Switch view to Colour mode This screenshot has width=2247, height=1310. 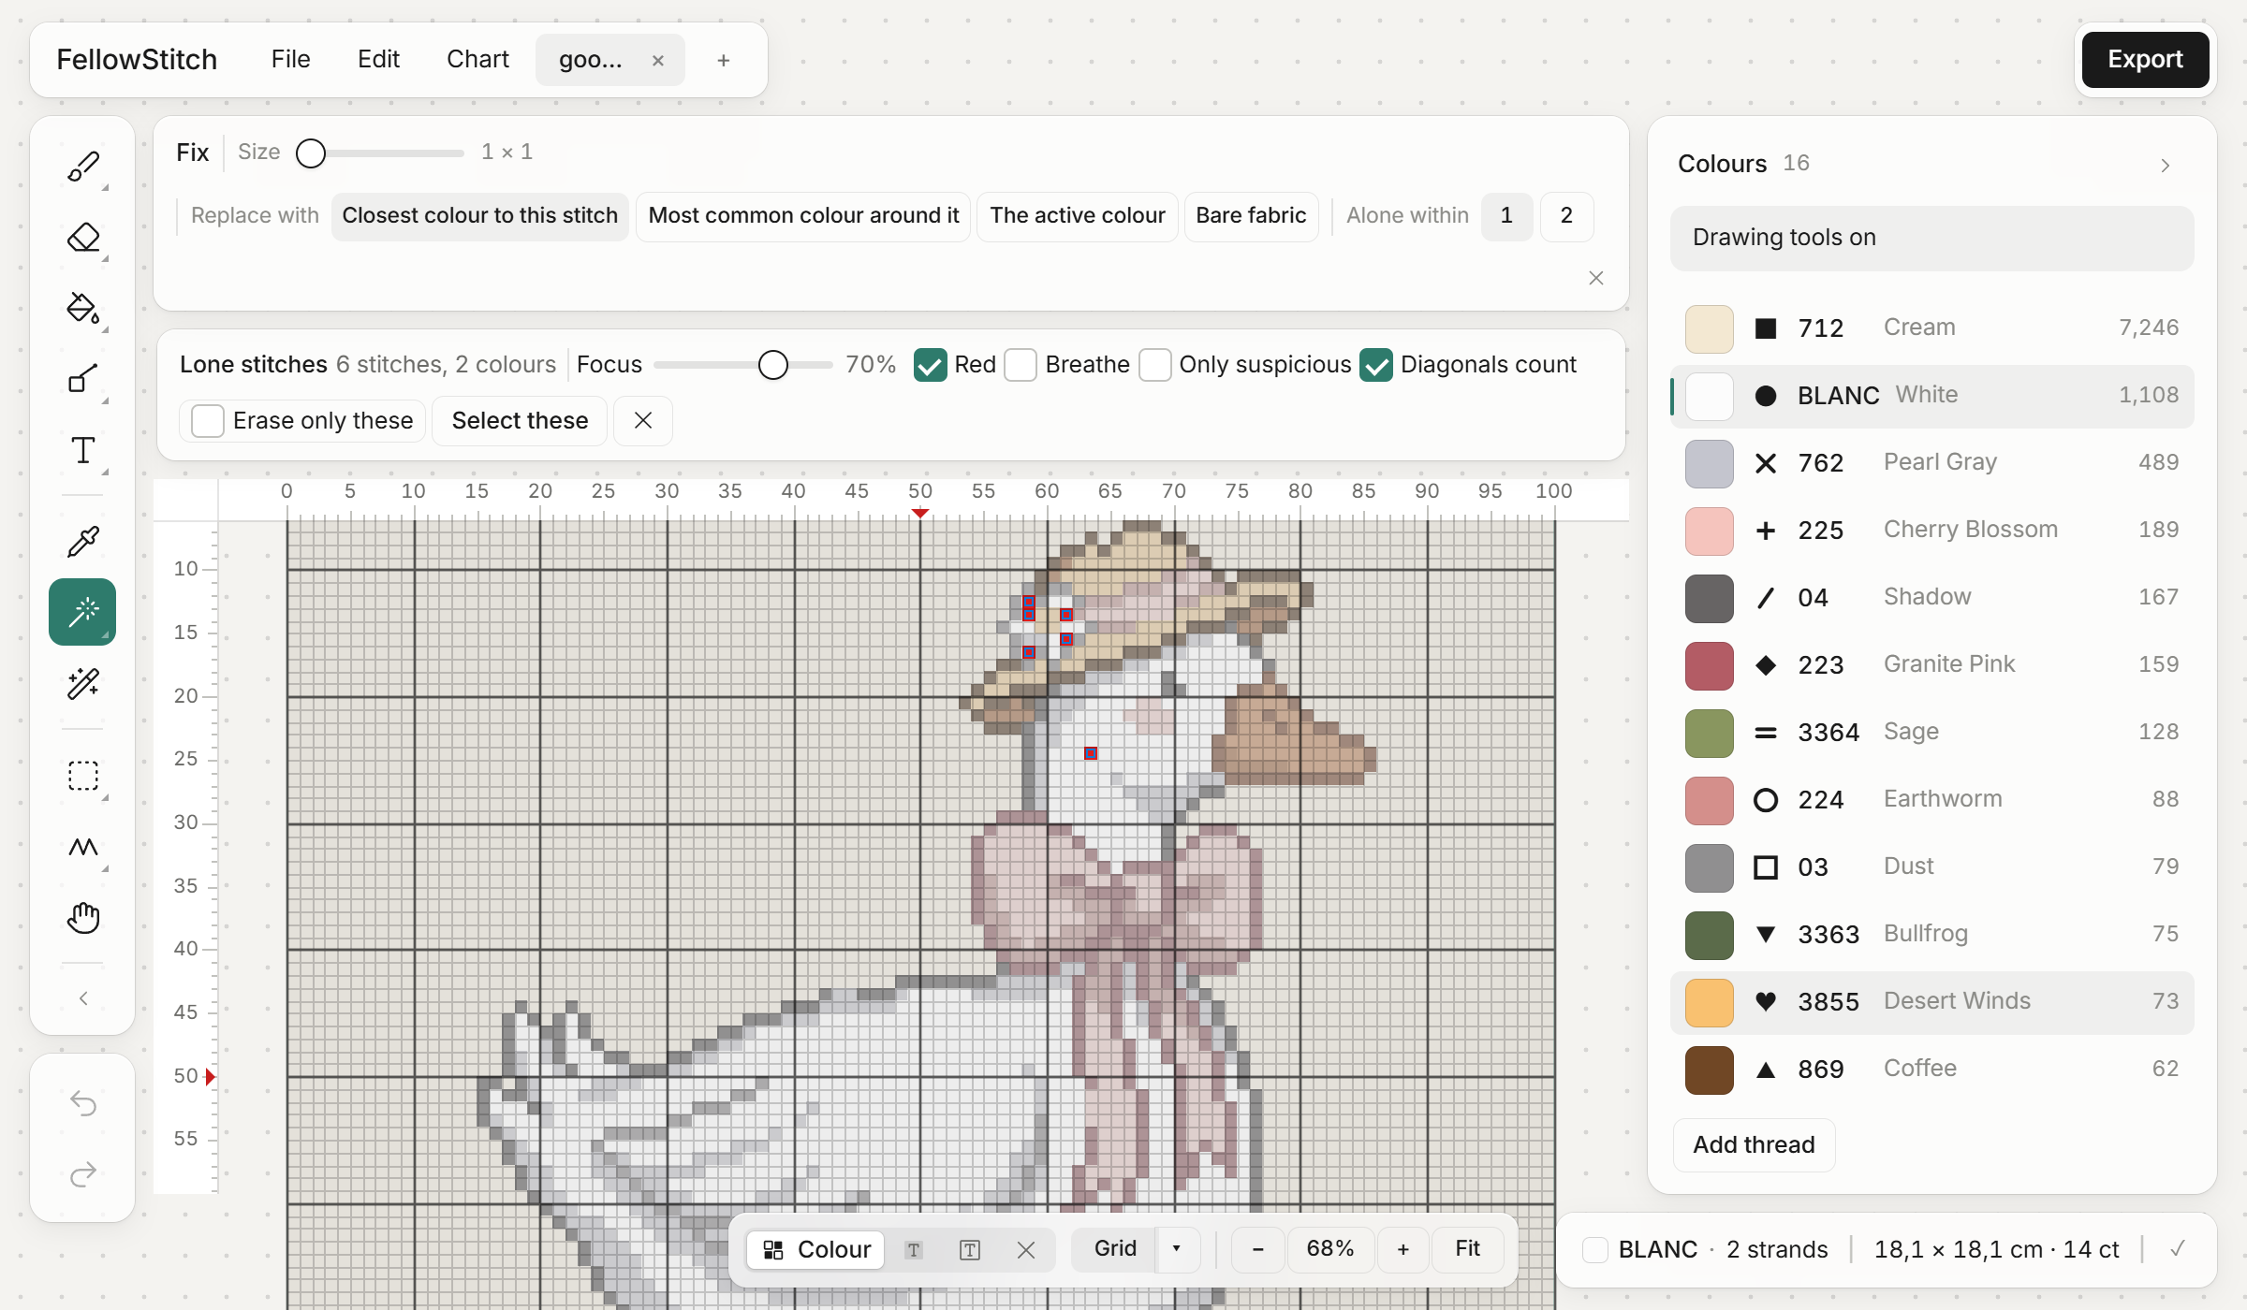coord(816,1249)
